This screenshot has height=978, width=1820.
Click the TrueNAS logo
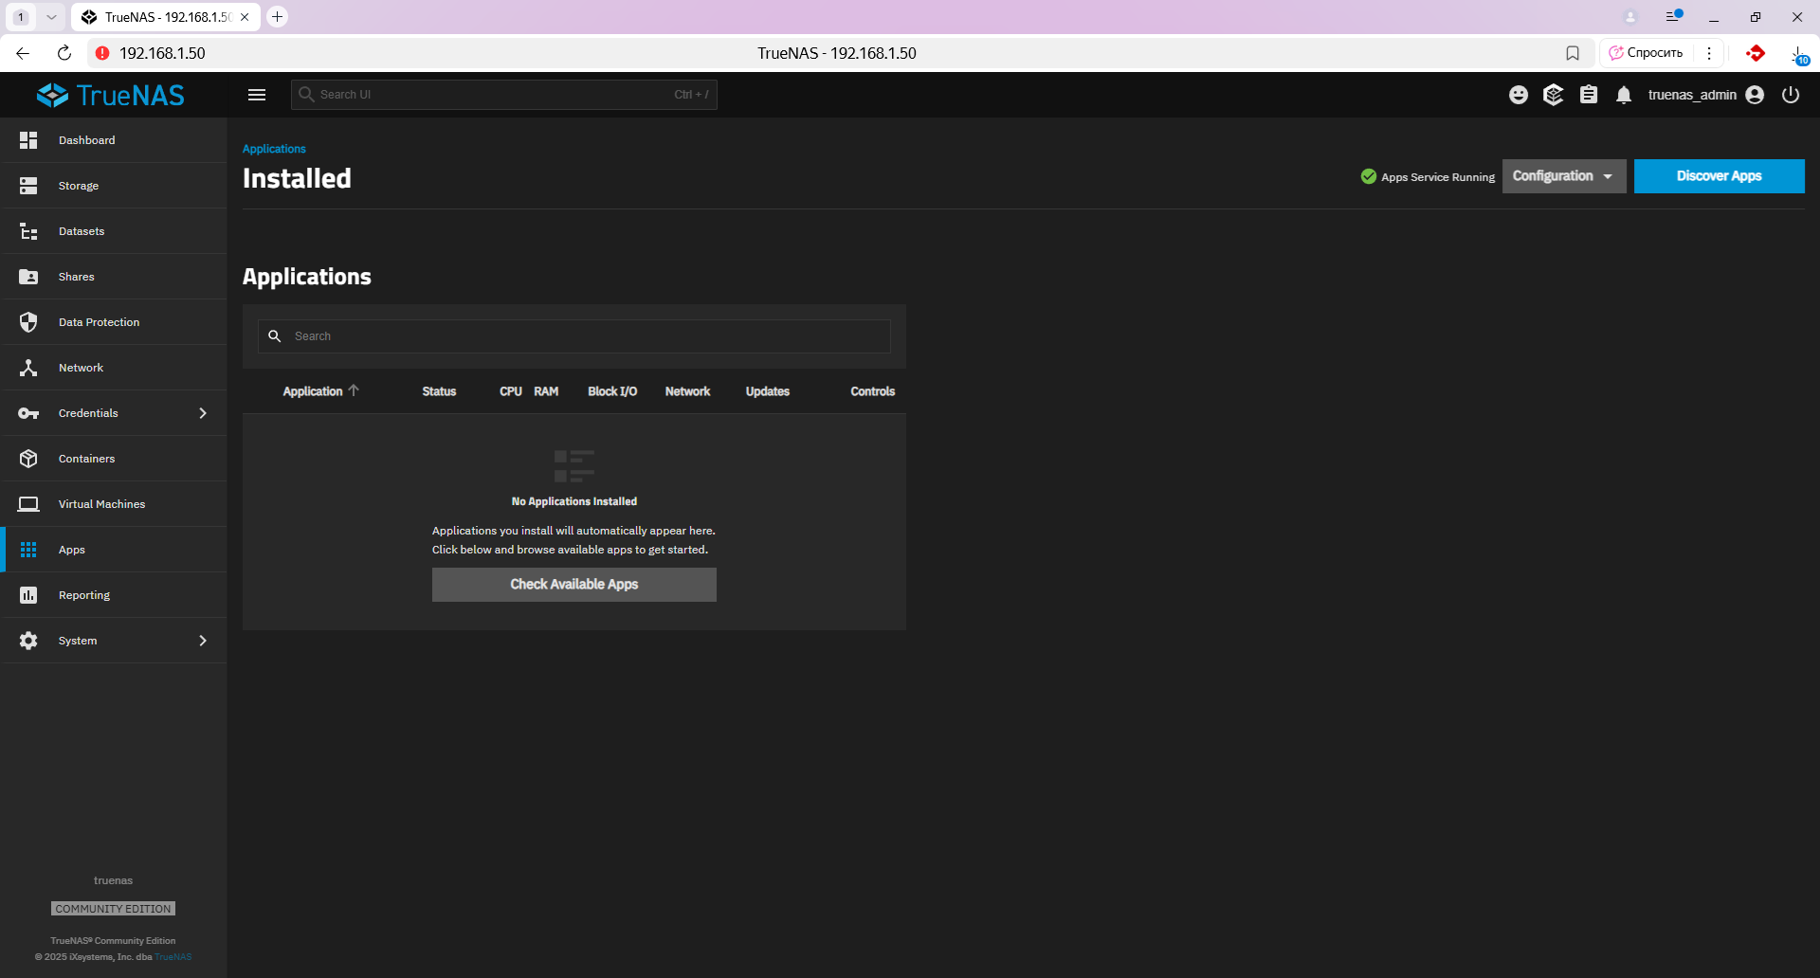[x=111, y=95]
